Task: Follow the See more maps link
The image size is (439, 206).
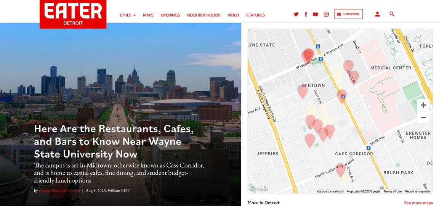Action: click(x=418, y=203)
